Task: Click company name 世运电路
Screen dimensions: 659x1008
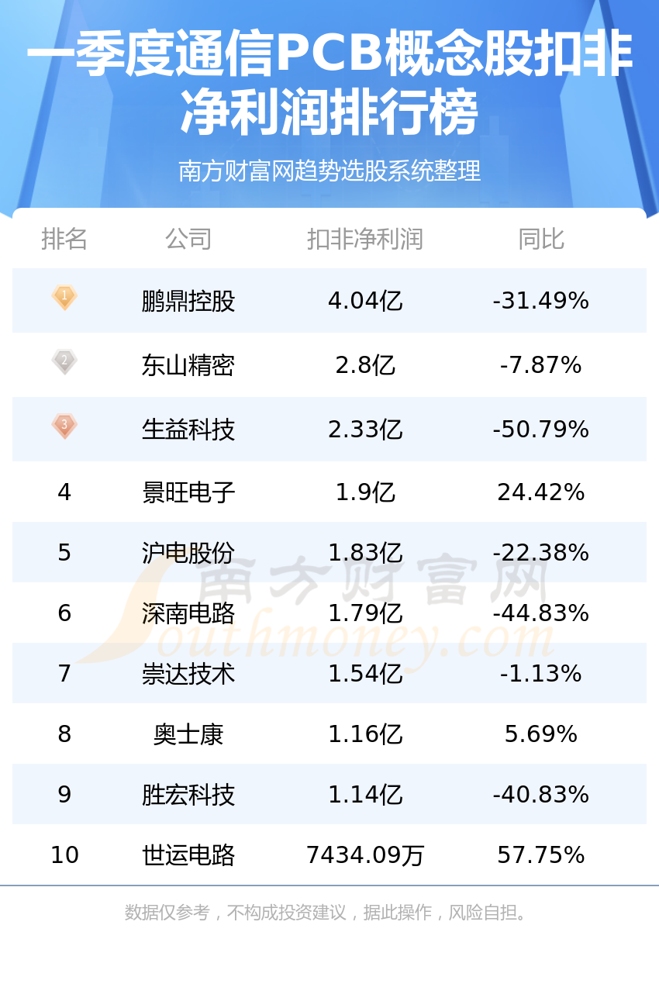Action: point(188,855)
